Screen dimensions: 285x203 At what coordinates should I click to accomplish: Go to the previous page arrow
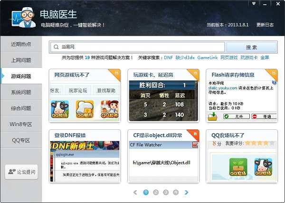[135, 192]
